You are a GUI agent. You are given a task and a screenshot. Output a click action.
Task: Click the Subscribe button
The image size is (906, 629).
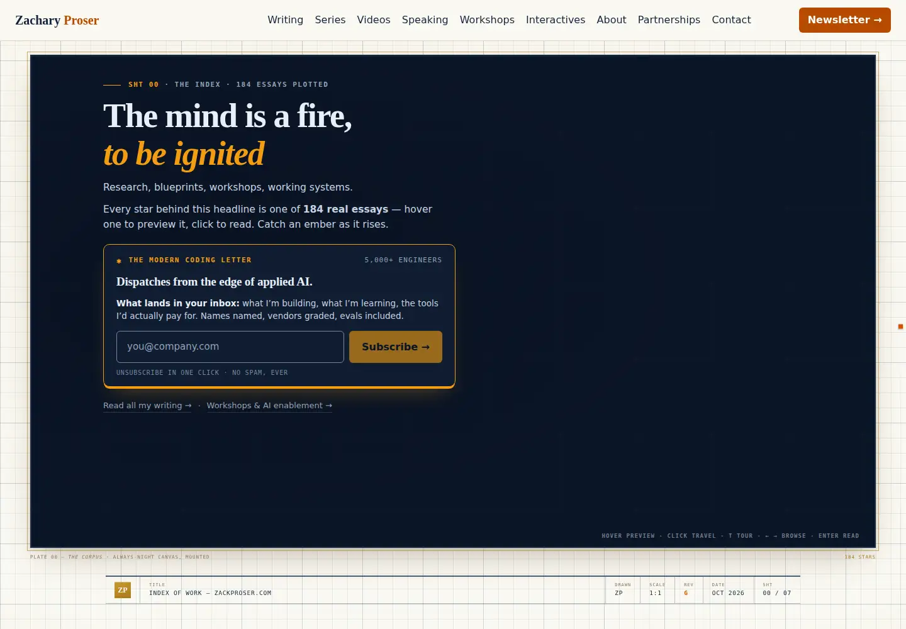(x=396, y=347)
